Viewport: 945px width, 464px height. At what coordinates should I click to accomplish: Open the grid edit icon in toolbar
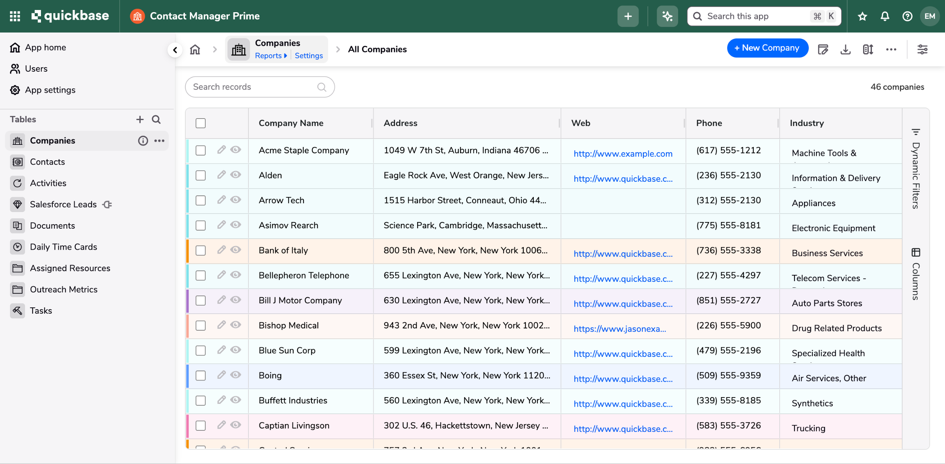pyautogui.click(x=823, y=49)
